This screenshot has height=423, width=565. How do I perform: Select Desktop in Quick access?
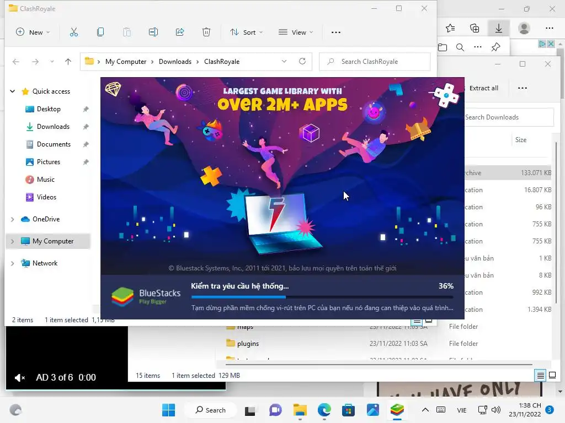[x=49, y=109]
